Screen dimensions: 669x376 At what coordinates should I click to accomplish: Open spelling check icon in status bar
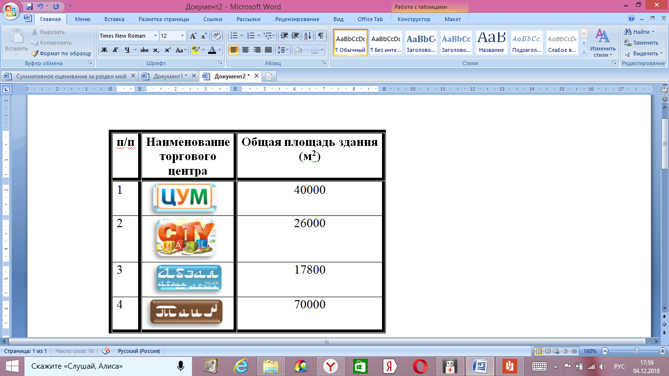[105, 351]
